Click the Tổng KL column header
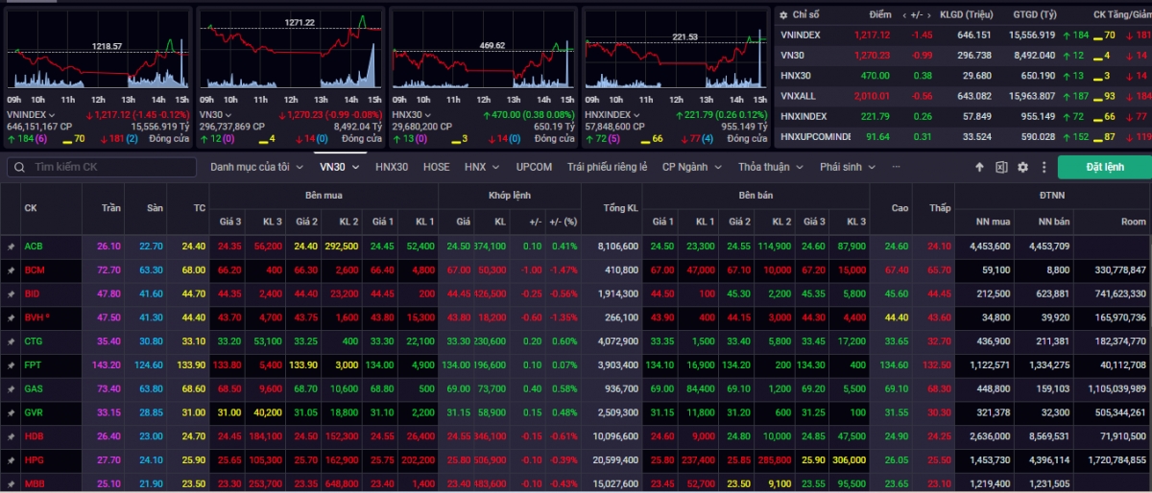The width and height of the screenshot is (1152, 493). (620, 207)
